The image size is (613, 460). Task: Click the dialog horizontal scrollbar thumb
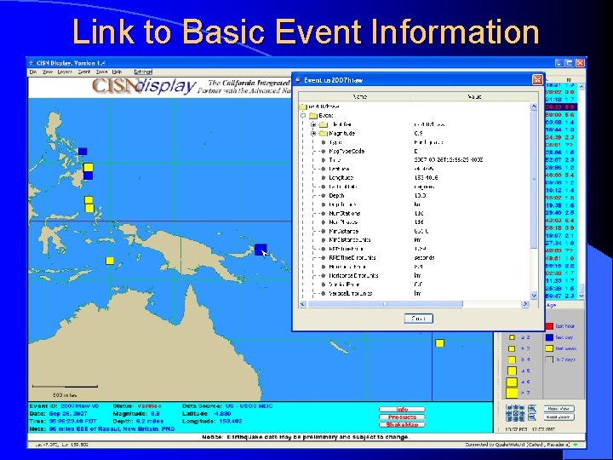pos(386,304)
